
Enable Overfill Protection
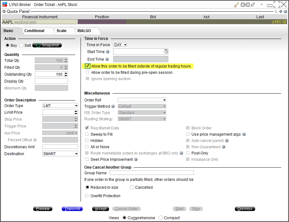tap(87, 196)
